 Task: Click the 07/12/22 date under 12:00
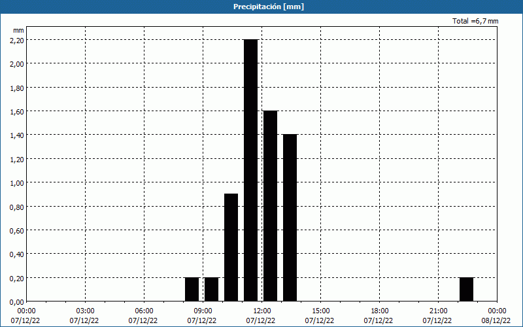[x=261, y=320]
